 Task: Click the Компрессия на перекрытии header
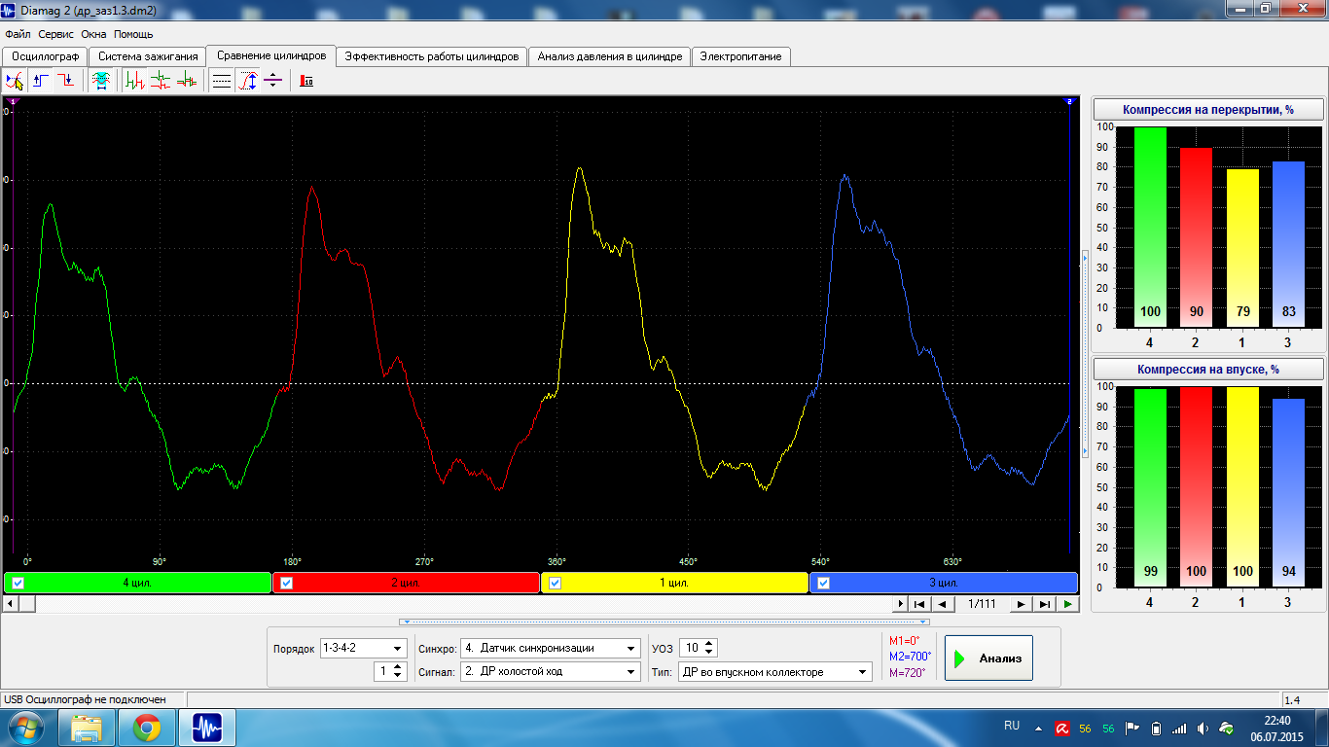coord(1208,110)
